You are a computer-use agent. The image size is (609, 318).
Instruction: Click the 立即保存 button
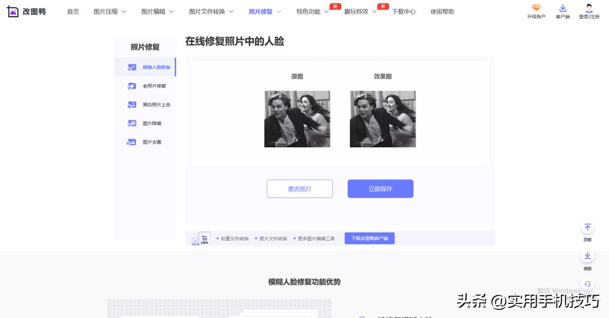(380, 188)
